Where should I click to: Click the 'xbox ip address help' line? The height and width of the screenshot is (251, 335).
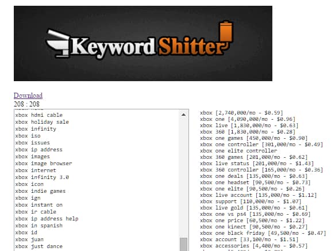(x=47, y=219)
